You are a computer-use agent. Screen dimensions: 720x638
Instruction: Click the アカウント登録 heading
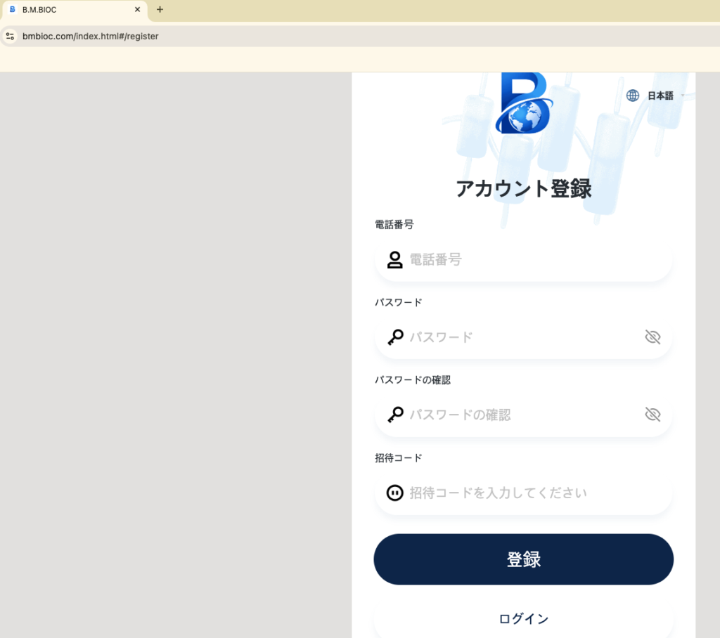pos(523,188)
